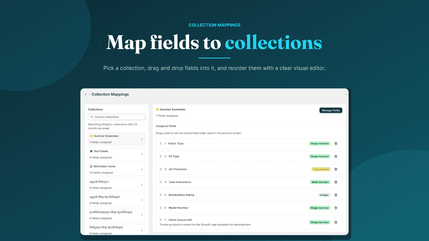Click the Tech Deals laptop icon

point(91,151)
